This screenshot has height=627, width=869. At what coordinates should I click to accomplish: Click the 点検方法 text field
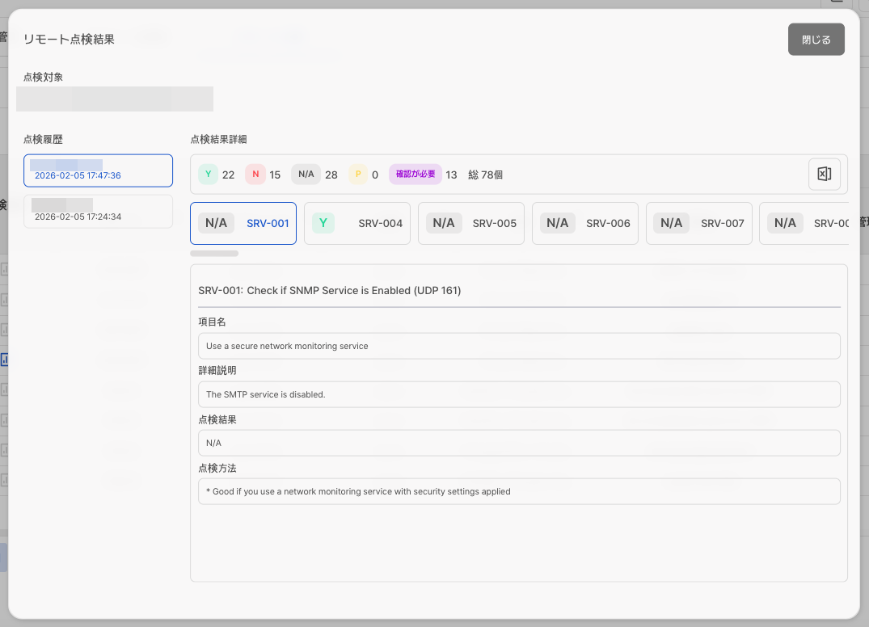click(519, 491)
